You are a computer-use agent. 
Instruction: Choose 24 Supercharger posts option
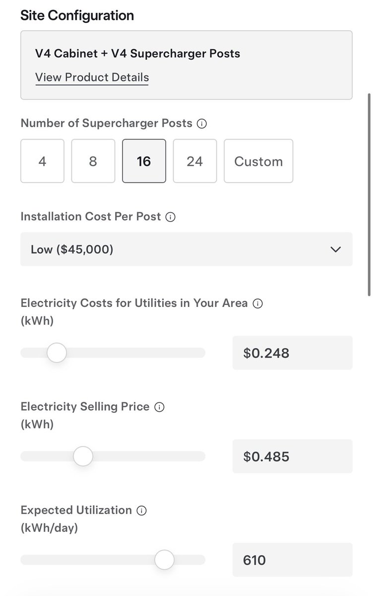click(195, 161)
